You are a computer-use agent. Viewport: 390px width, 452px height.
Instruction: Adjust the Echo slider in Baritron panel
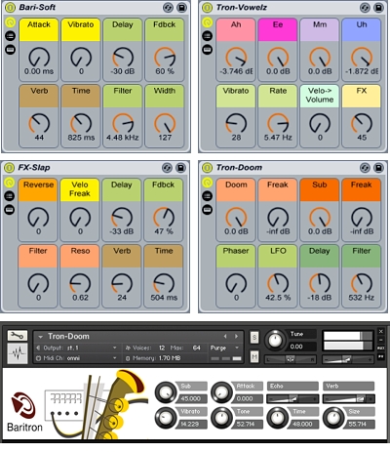[x=292, y=398]
